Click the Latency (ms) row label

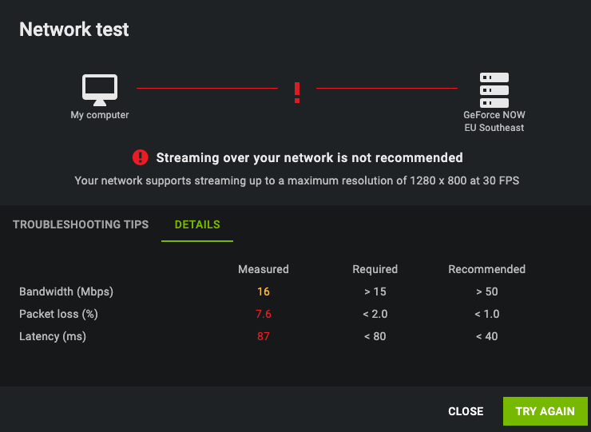pyautogui.click(x=53, y=336)
